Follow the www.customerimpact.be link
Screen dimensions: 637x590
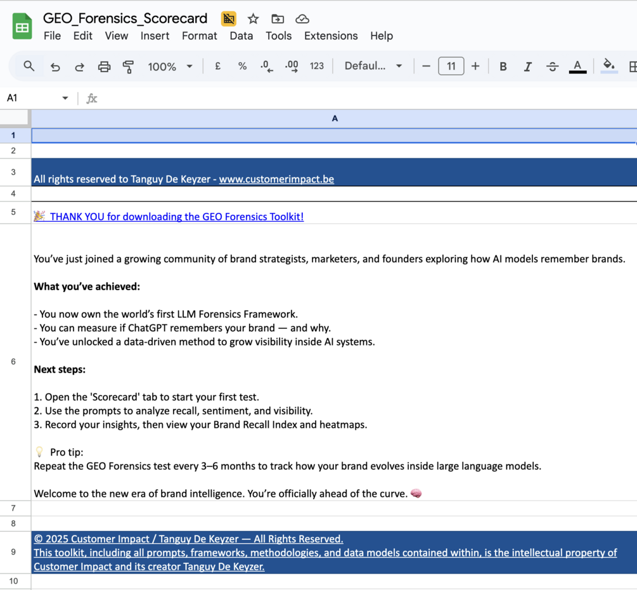[x=276, y=179]
